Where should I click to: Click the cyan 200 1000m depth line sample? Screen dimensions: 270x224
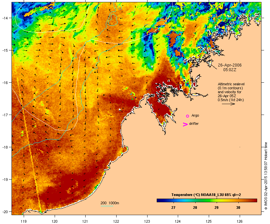pyautogui.click(x=107, y=206)
